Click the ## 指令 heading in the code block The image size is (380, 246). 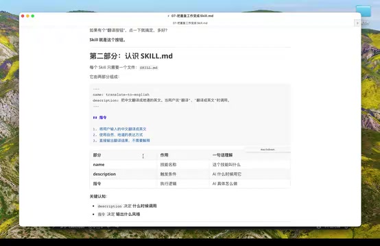point(100,118)
